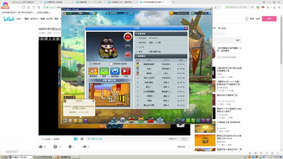The image size is (283, 159).
Task: Open a new browser tab
Action: click(173, 2)
